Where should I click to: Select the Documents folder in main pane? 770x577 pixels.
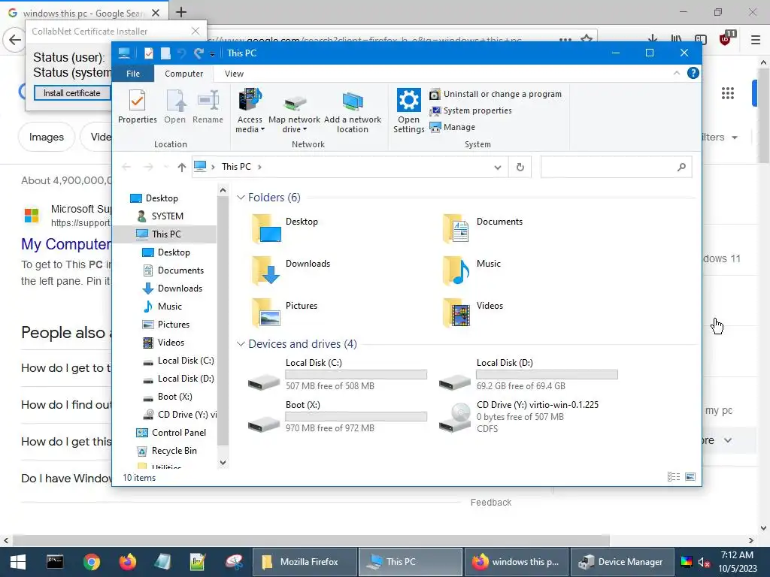click(482, 228)
